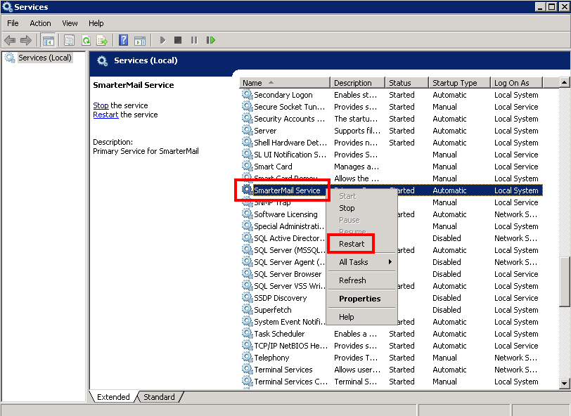Select the Secure Socket Tun… service name
The height and width of the screenshot is (416, 571).
pyautogui.click(x=289, y=107)
